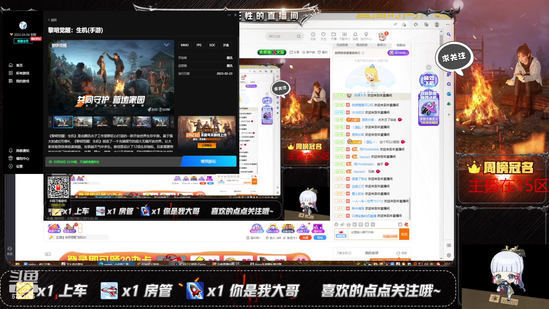Go back using the 返回 link
Image resolution: width=549 pixels, height=309 pixels.
tap(52, 20)
